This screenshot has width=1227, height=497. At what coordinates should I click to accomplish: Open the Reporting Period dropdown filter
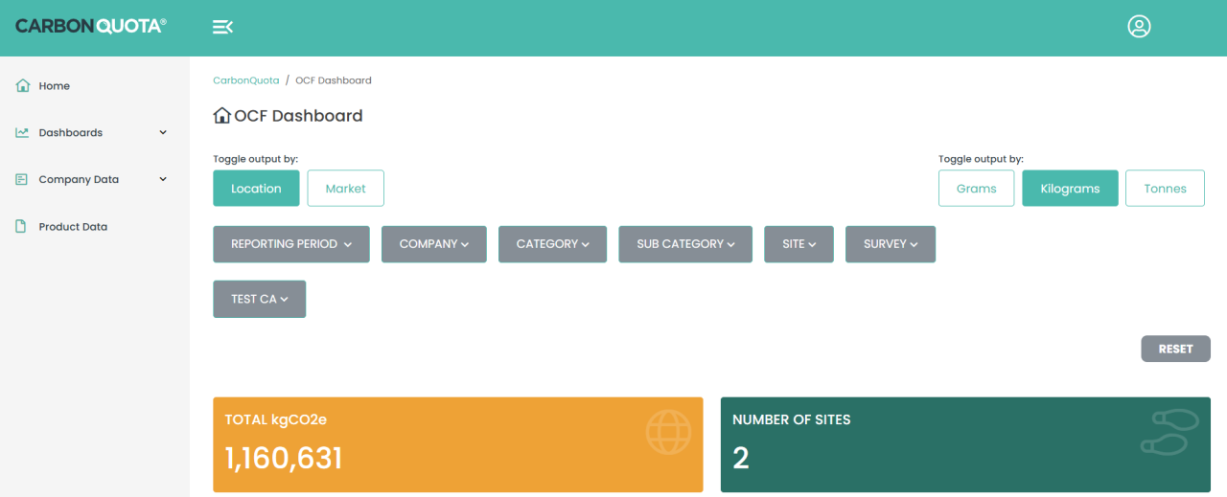(291, 244)
